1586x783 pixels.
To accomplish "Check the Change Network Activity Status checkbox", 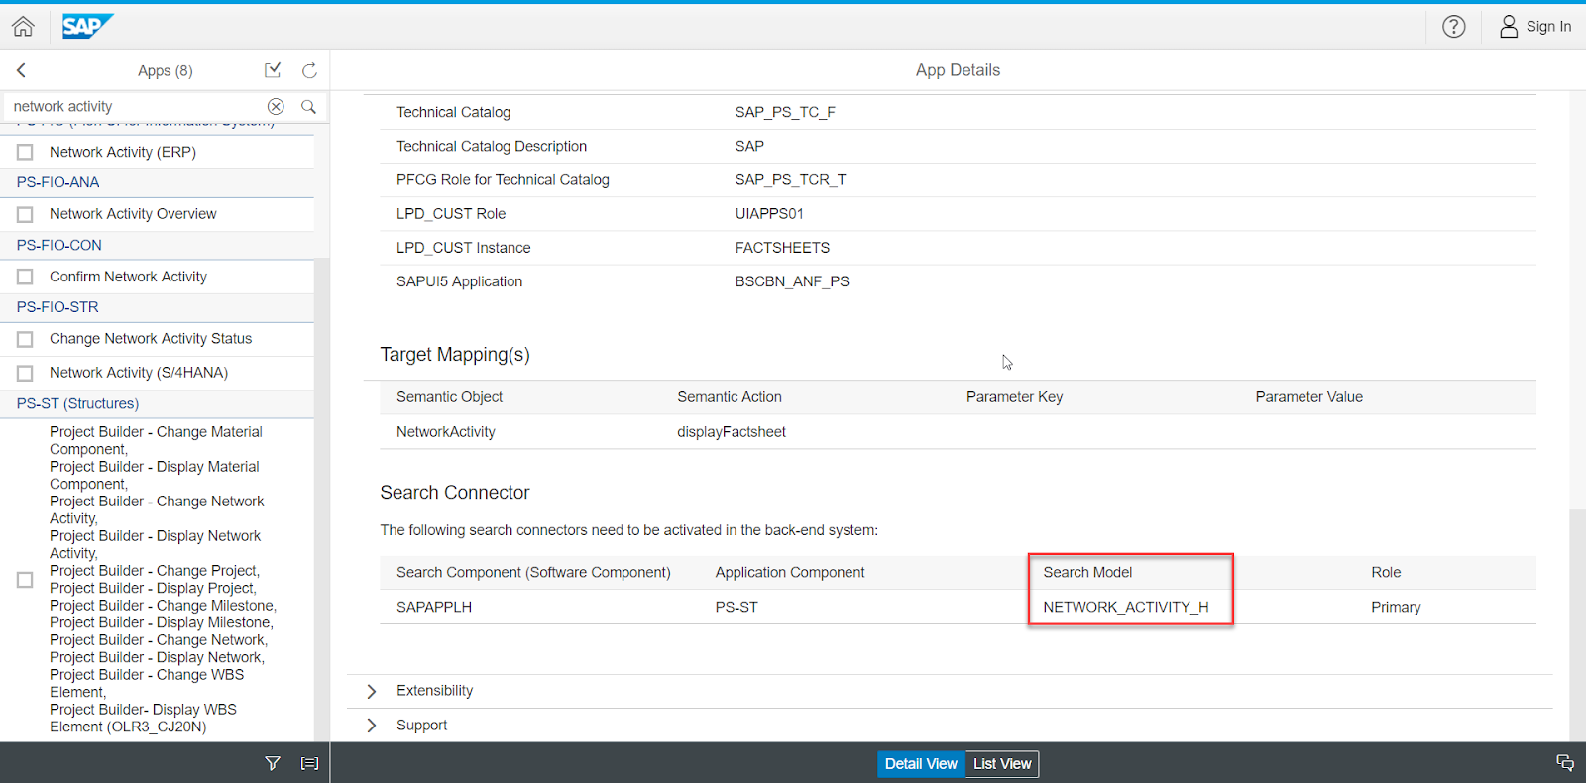I will (x=25, y=339).
